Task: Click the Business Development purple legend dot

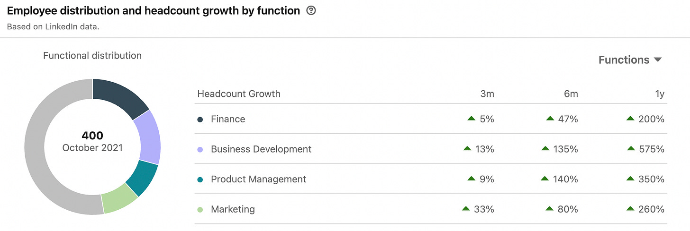Action: pyautogui.click(x=200, y=149)
